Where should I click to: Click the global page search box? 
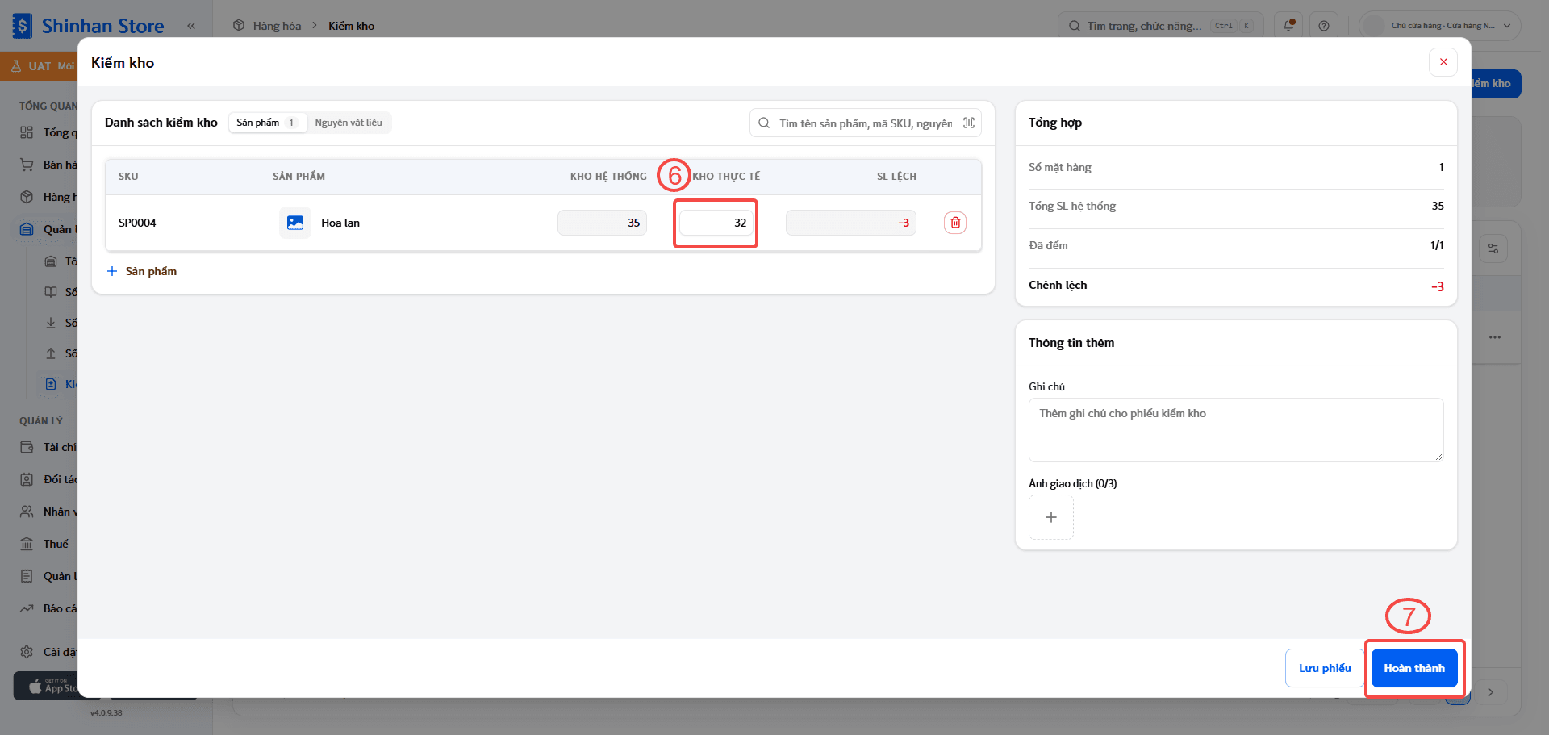click(1161, 26)
